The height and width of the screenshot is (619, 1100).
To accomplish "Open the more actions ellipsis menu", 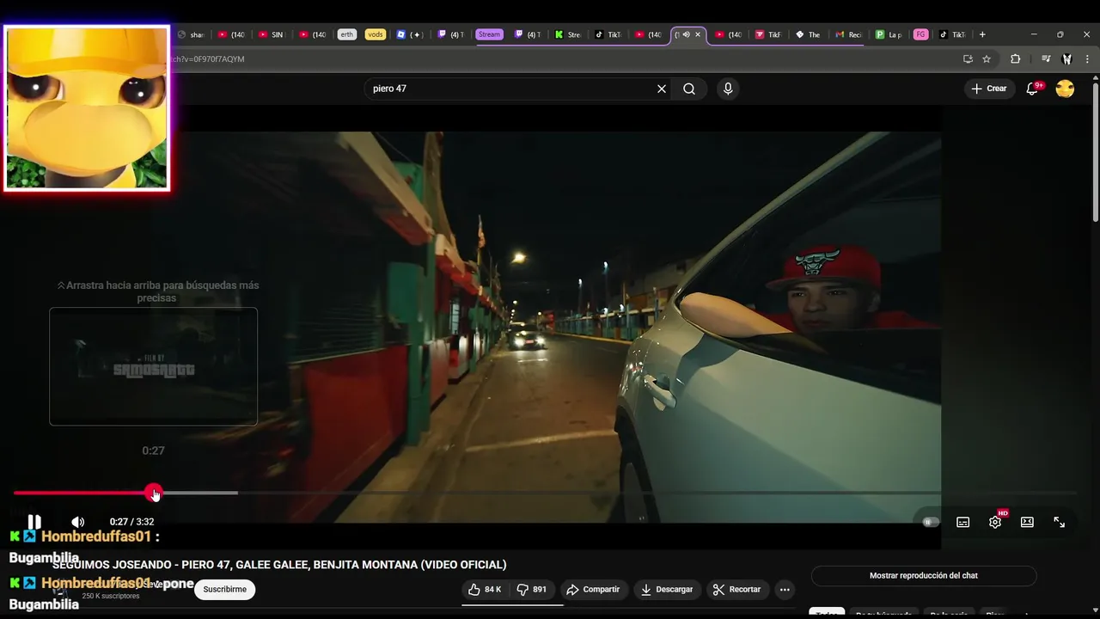I will (785, 590).
